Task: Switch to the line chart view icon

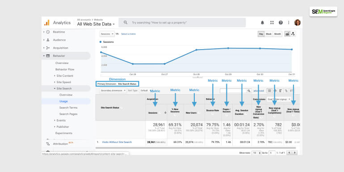Action: pyautogui.click(x=287, y=34)
